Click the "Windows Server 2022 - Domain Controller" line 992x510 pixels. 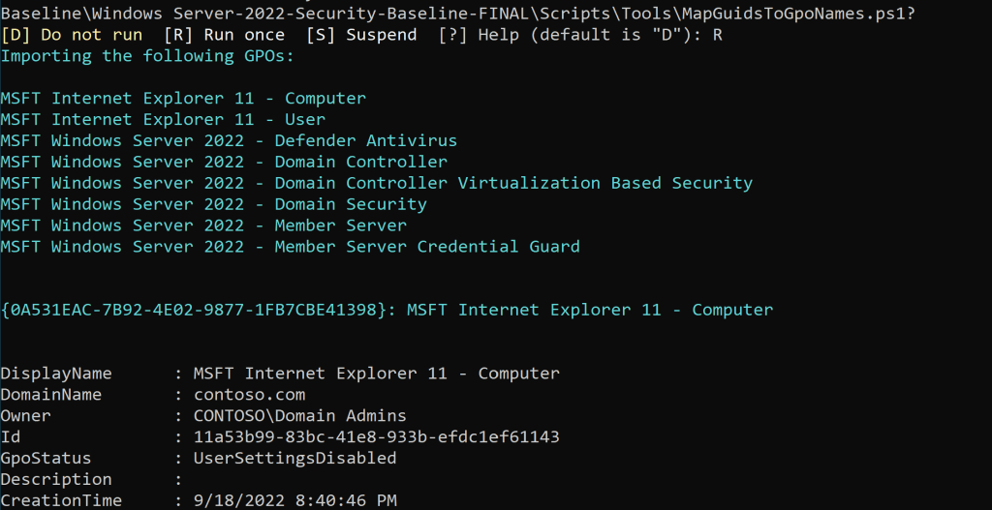[x=224, y=163]
